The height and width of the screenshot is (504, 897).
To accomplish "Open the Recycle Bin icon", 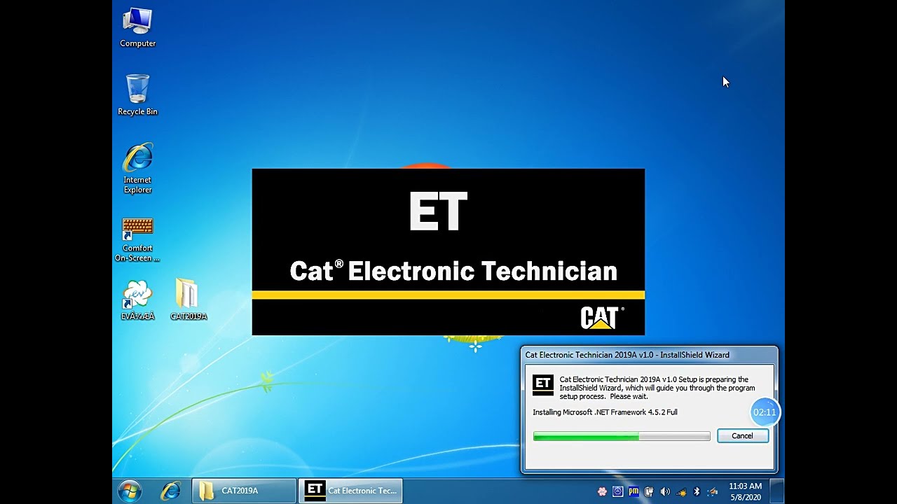I will 137,95.
